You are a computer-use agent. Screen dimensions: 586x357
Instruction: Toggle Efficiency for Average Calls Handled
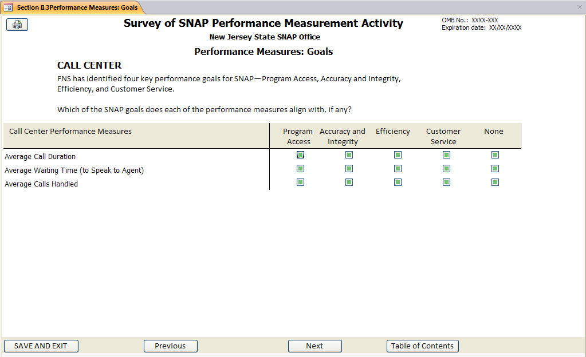[398, 183]
